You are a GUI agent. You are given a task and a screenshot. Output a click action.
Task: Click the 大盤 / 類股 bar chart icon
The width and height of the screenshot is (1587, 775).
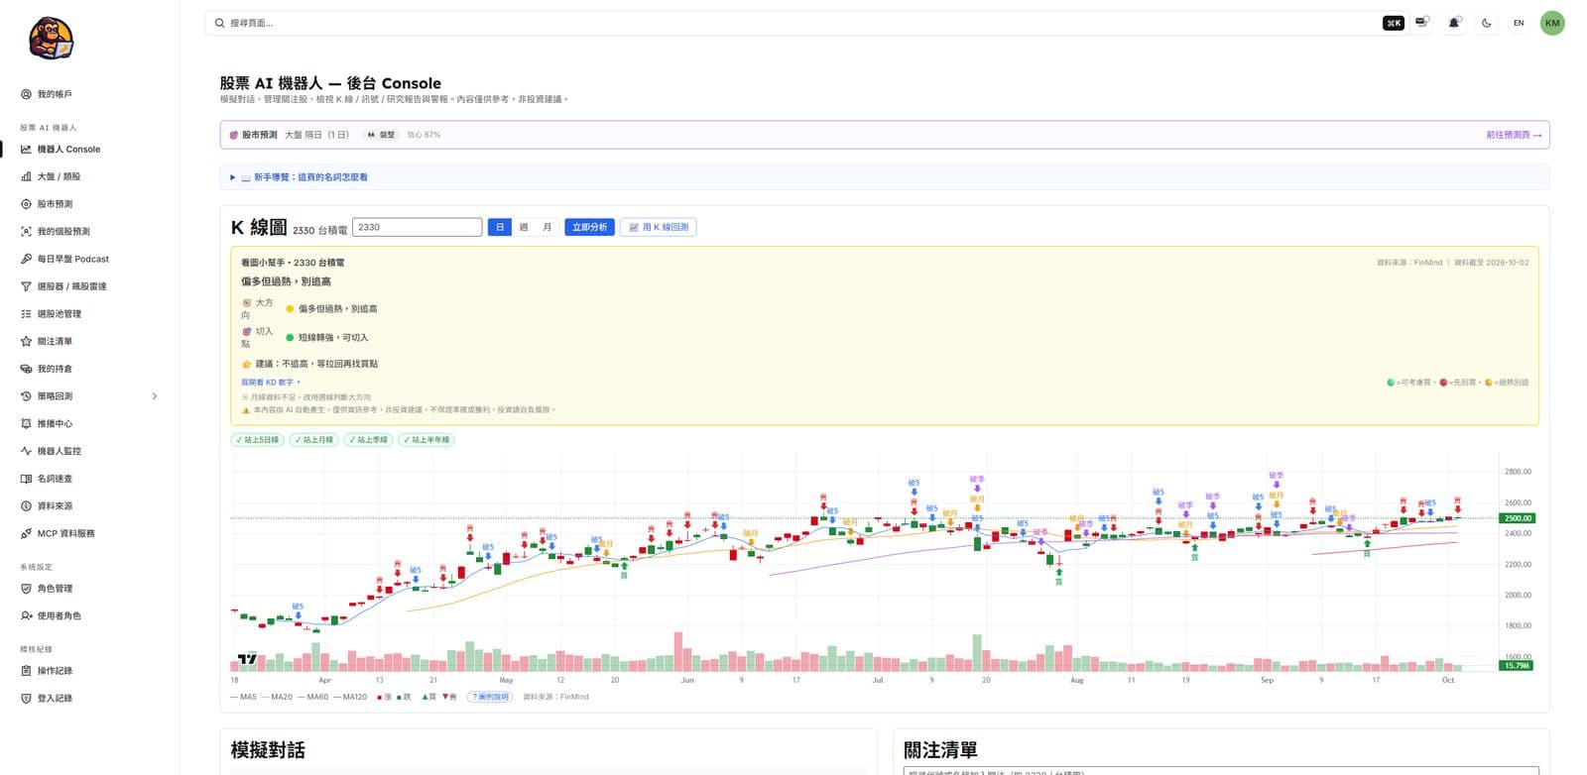26,176
